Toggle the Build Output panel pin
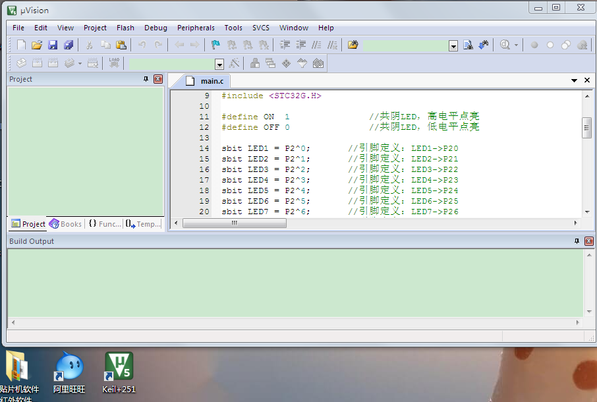Screen dimensions: 597x402 577,241
